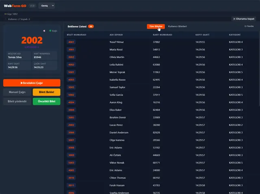The height and width of the screenshot is (194, 260).
Task: Click the name Ibrahim Demir
Action: click(117, 117)
